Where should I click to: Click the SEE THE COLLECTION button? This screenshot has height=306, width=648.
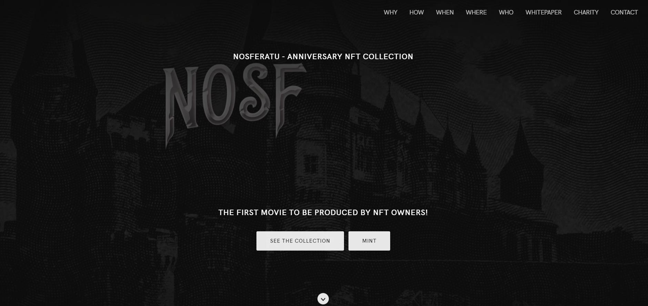pyautogui.click(x=300, y=241)
